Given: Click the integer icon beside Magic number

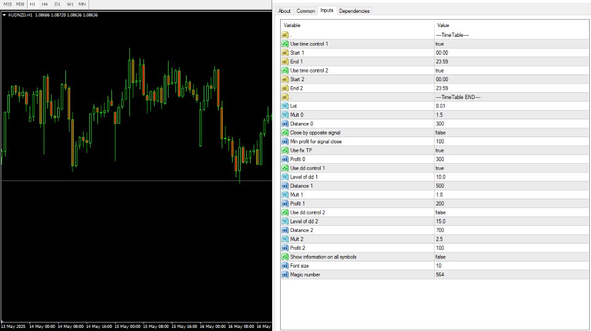Looking at the screenshot, I should [x=285, y=274].
